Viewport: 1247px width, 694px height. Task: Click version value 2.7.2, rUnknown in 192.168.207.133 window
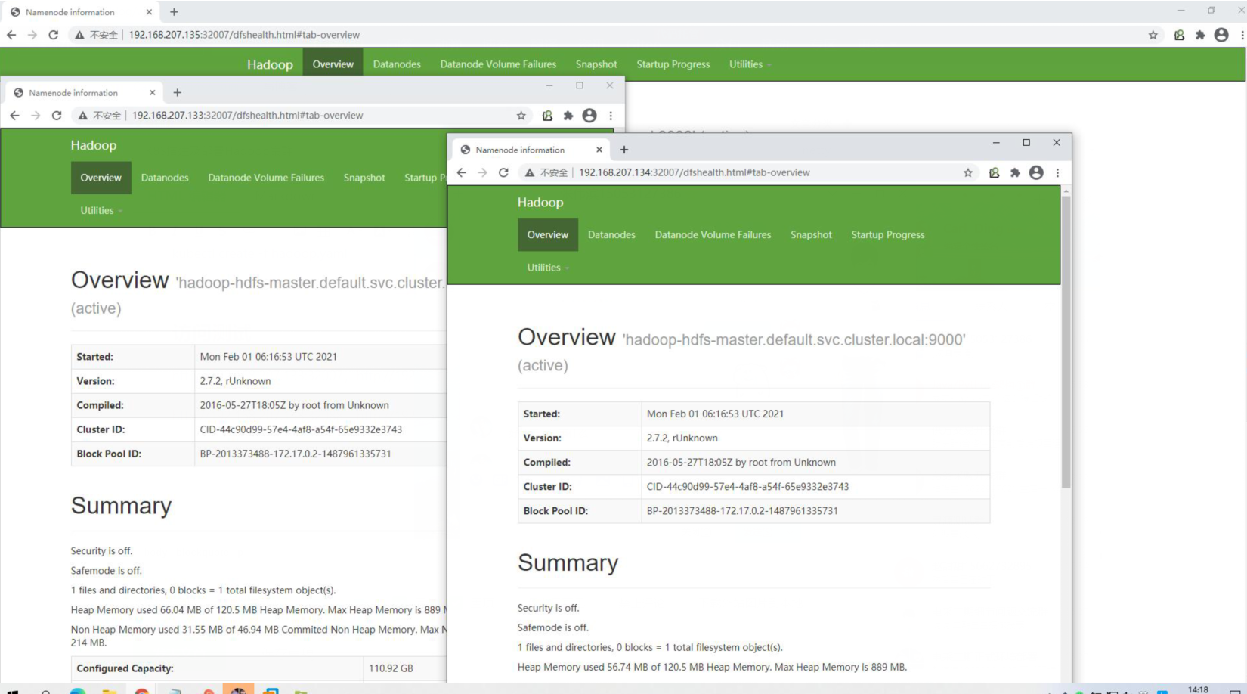235,381
